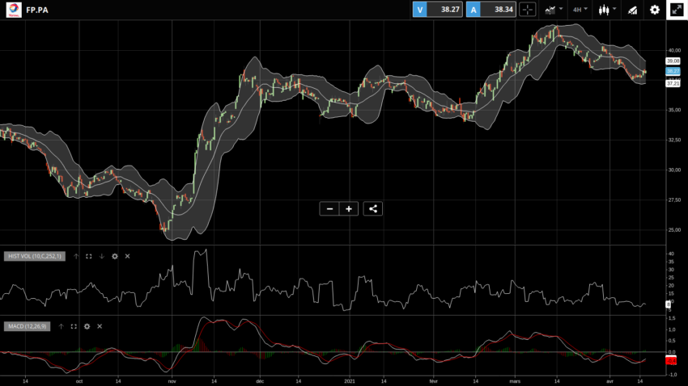
Task: Click the crosshair cursor tool
Action: coord(528,10)
